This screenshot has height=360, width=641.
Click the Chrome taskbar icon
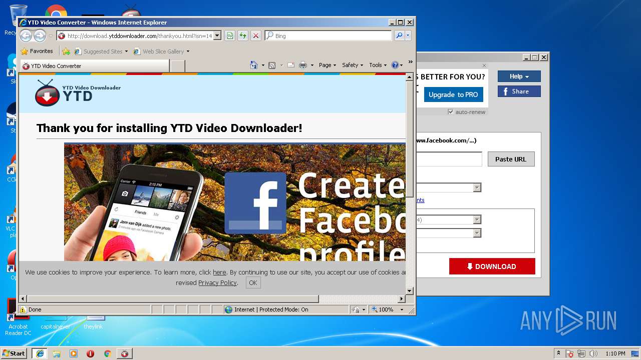point(107,353)
